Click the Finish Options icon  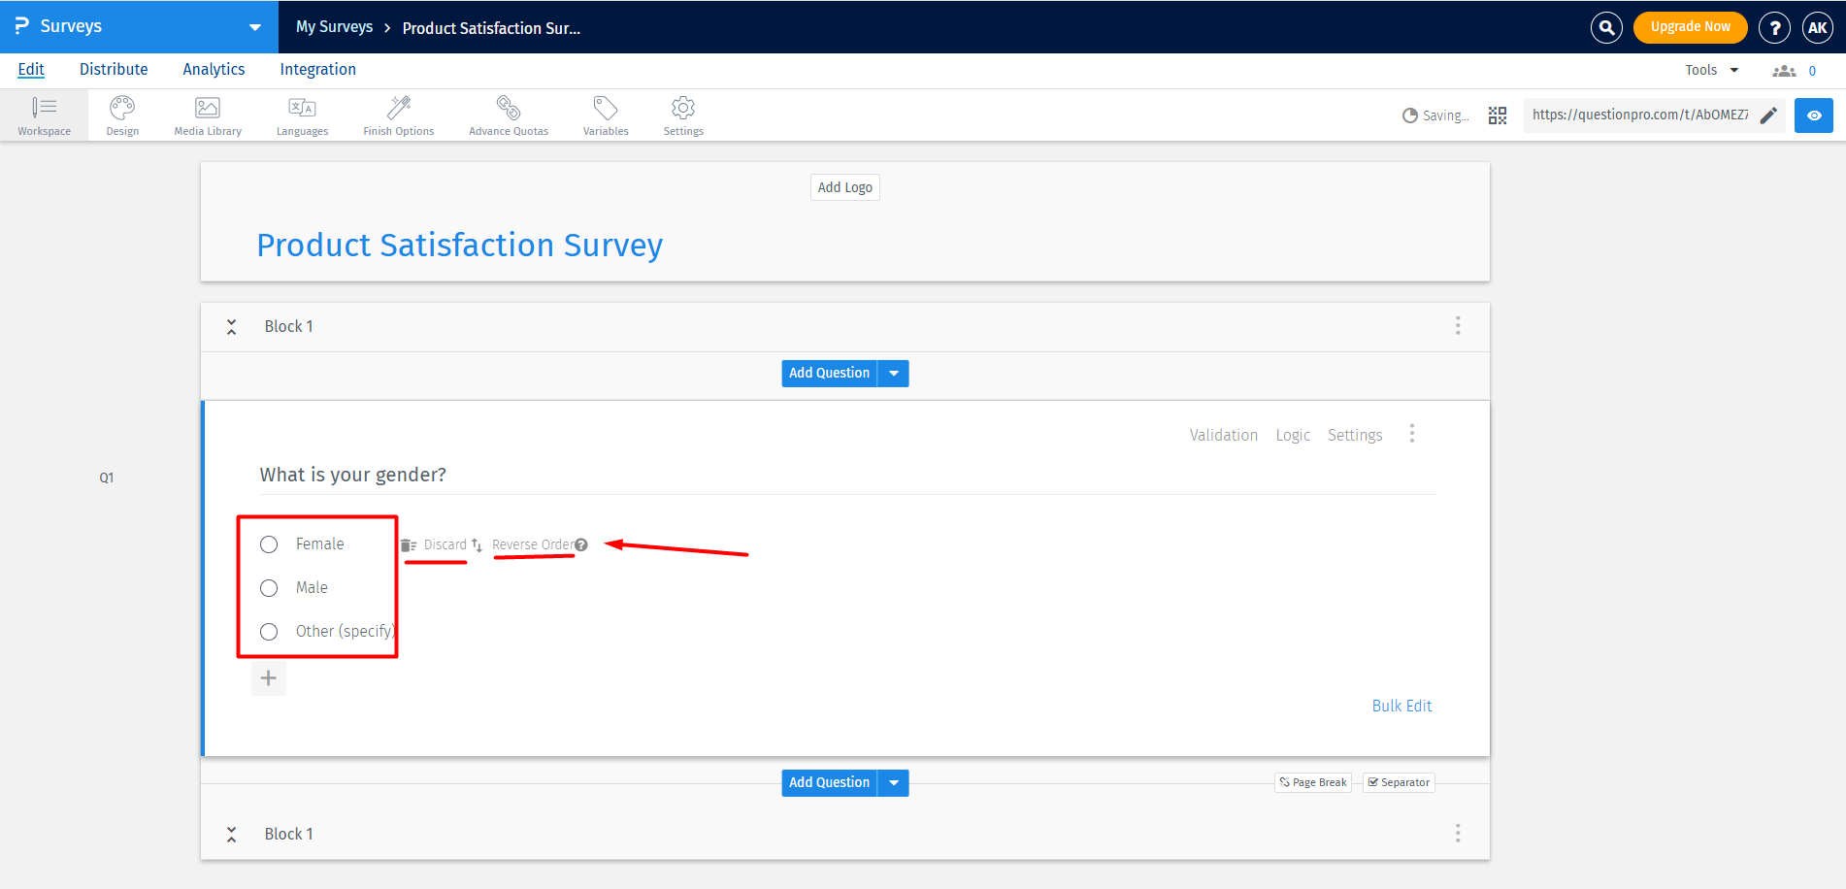coord(398,115)
